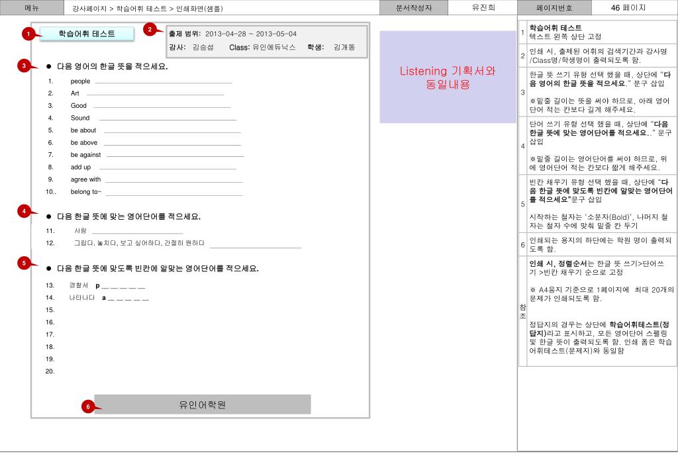Click the answer line beside 'Sound'
The width and height of the screenshot is (678, 472).
click(x=168, y=120)
